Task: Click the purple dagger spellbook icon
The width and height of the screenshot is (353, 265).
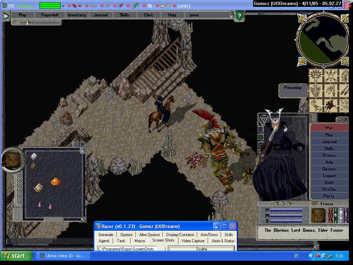Action: 346,215
